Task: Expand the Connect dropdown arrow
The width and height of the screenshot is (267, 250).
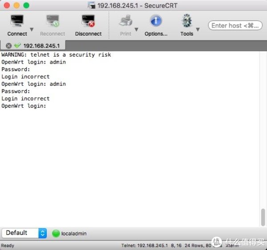Action: [32, 30]
